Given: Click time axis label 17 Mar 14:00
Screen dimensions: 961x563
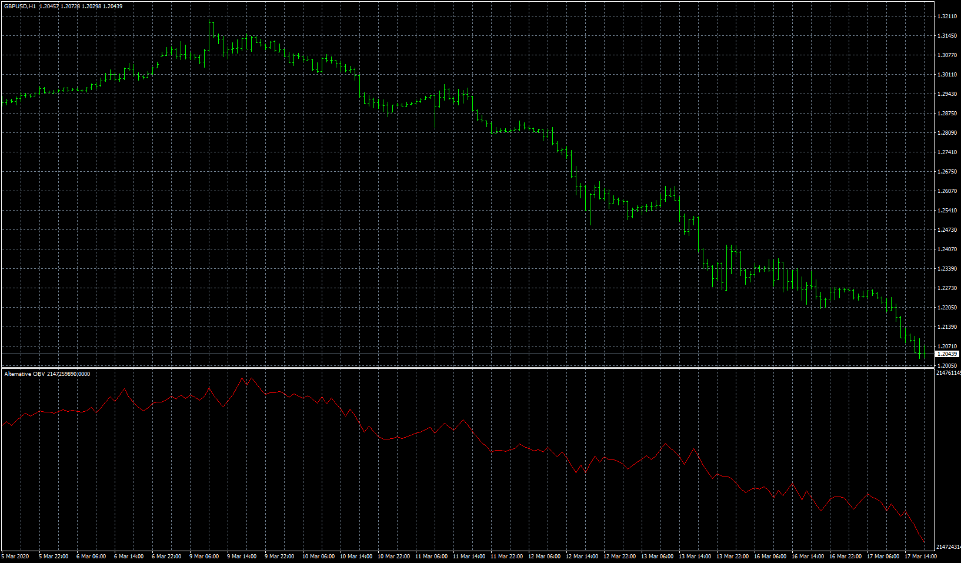Looking at the screenshot, I should coord(920,557).
